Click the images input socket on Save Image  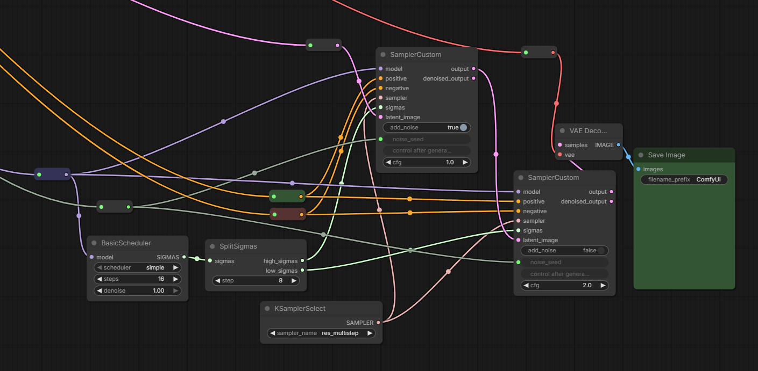pos(638,169)
